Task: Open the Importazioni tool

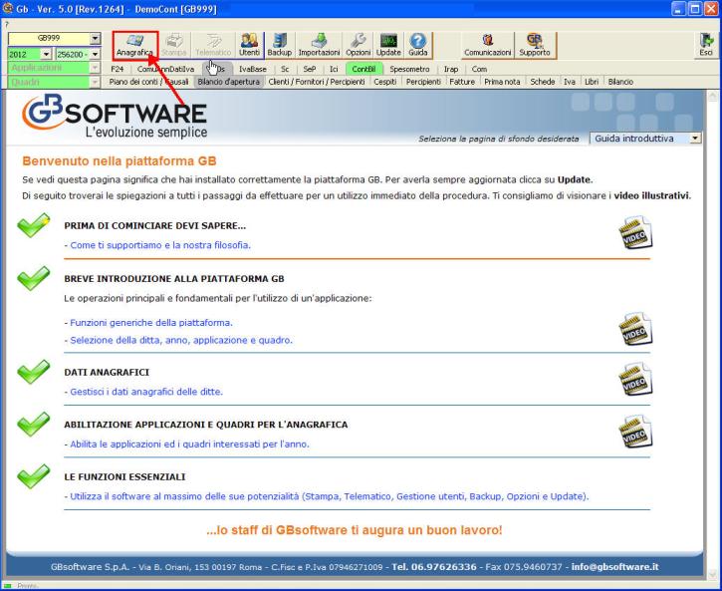Action: coord(319,45)
